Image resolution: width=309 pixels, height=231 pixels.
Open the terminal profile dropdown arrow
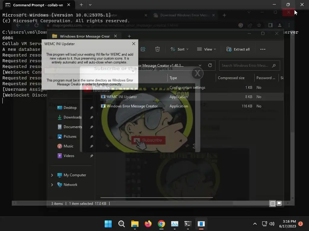[x=90, y=5]
